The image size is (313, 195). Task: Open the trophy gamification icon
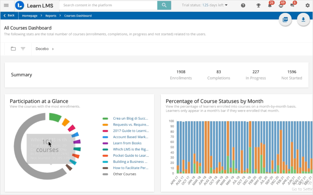(259, 5)
